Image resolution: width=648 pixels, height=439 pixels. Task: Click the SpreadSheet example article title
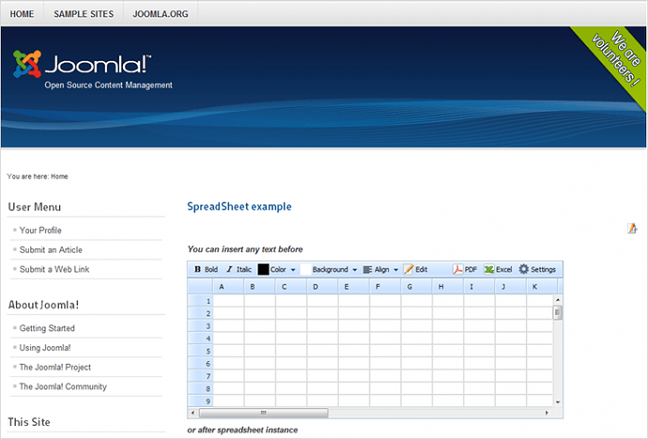(239, 207)
